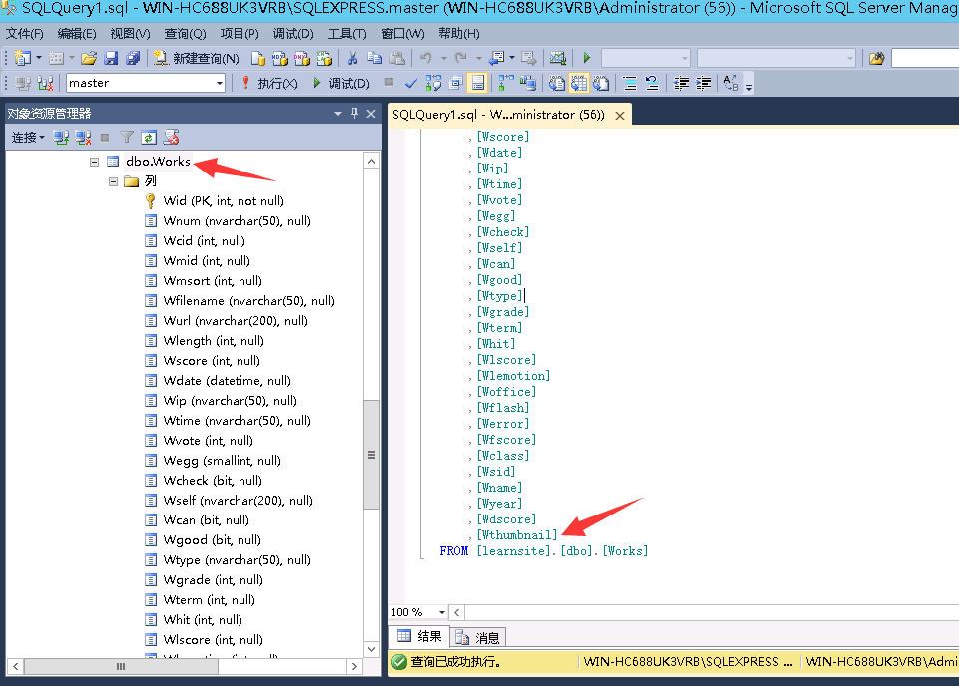Viewport: 959px width, 686px height.
Task: Click the green Start play icon
Action: pyautogui.click(x=587, y=58)
